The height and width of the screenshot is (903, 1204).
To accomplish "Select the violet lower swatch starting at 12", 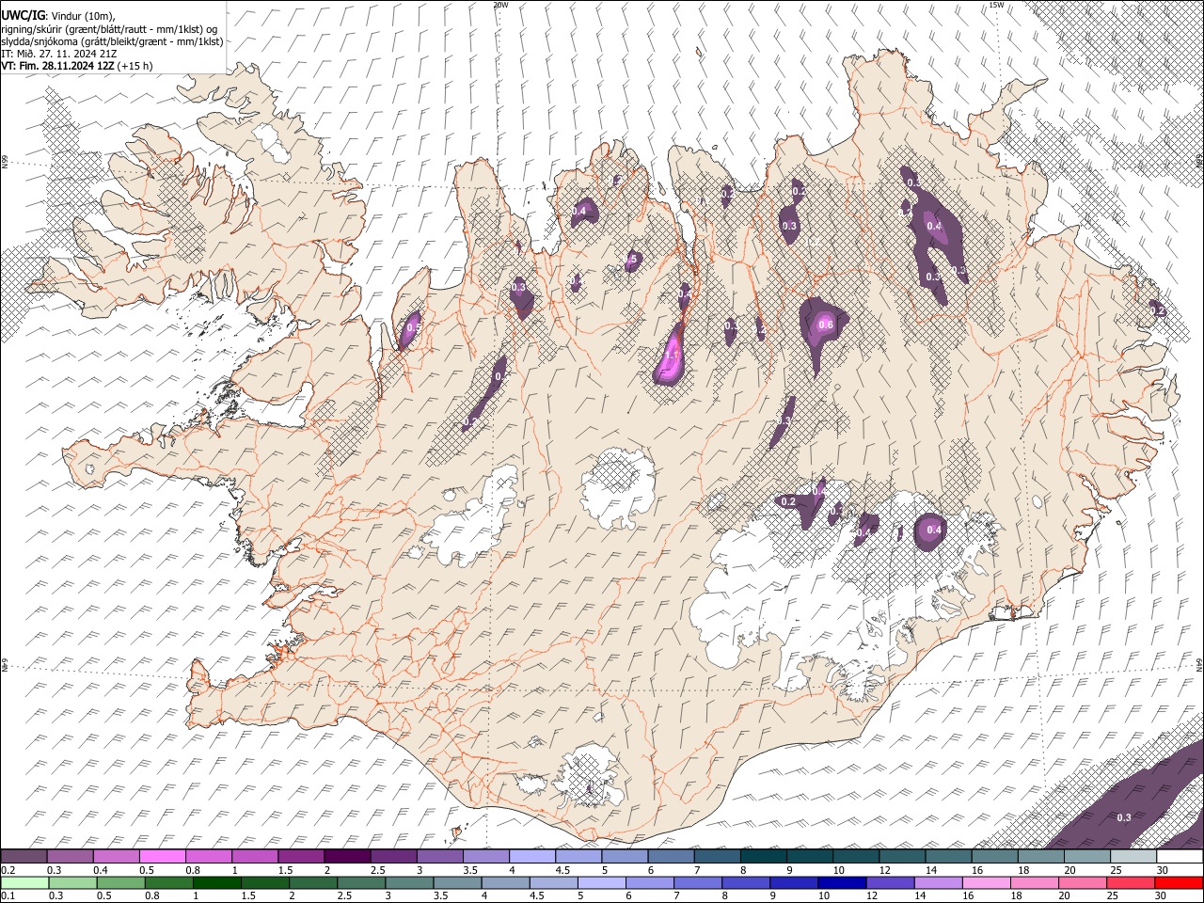I will point(889,882).
